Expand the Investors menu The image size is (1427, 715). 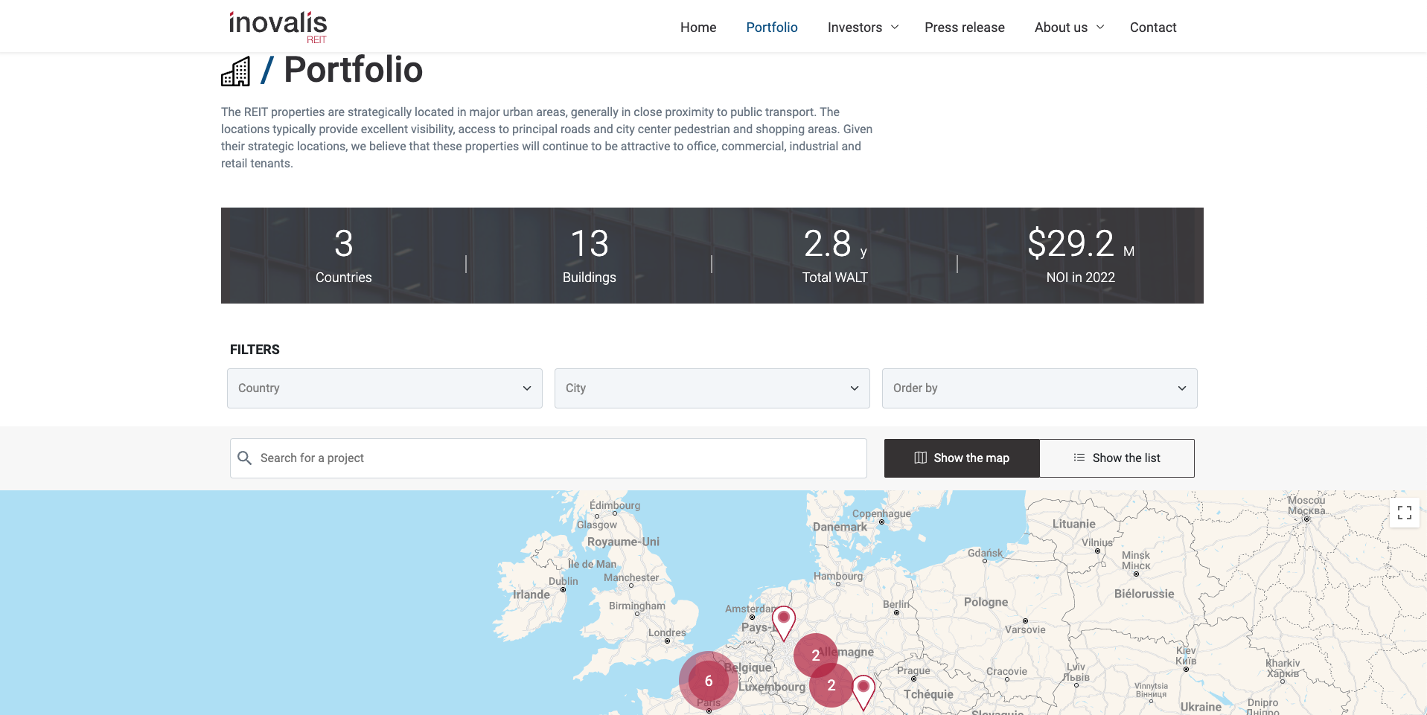click(x=863, y=28)
